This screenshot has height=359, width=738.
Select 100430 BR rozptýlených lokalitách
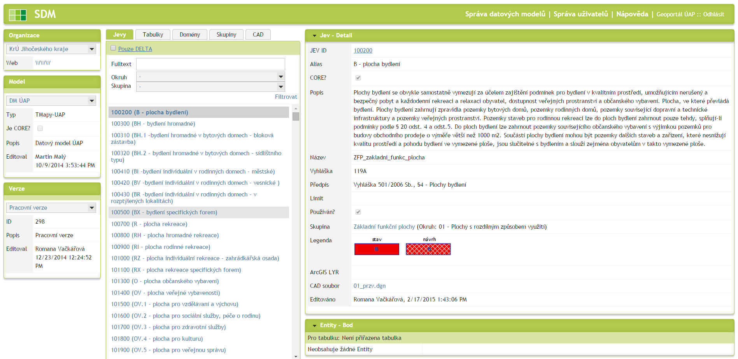[199, 198]
